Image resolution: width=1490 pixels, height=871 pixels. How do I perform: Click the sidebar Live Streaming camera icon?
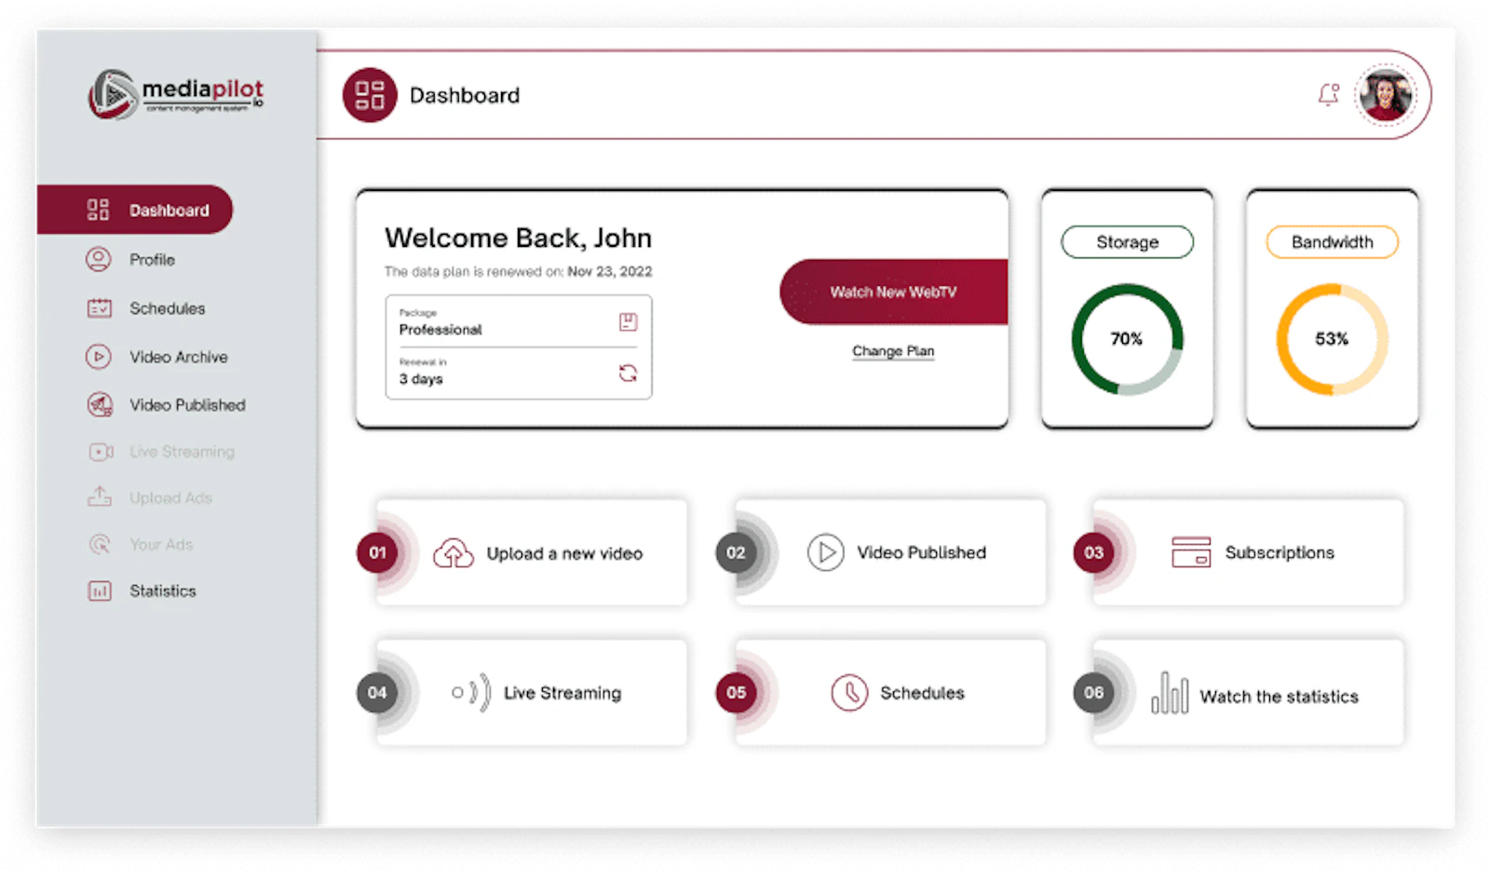(x=101, y=452)
